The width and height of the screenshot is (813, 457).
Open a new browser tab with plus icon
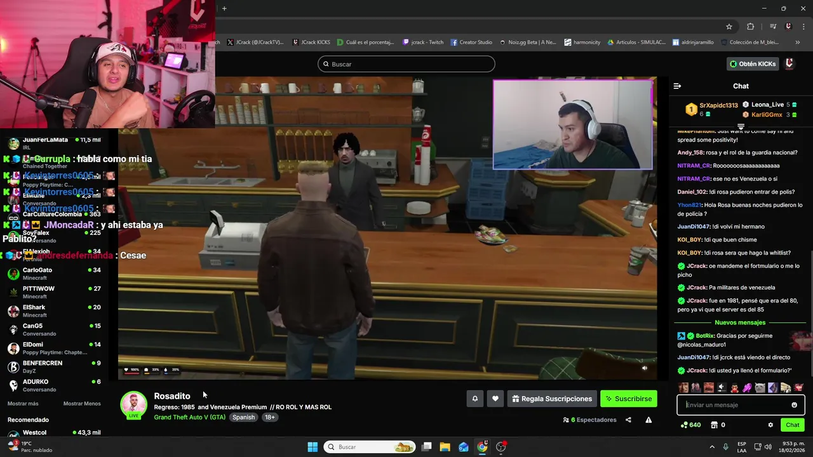[x=224, y=8]
